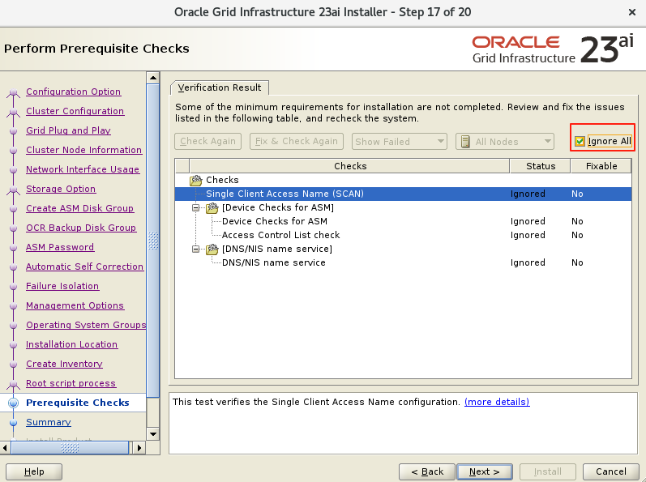Click the server icon in All Nodes dropdown
Viewport: 646px width, 482px height.
pyautogui.click(x=465, y=142)
